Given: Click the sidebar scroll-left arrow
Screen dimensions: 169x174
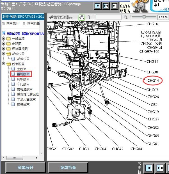Looking at the screenshot, I should (4, 158).
